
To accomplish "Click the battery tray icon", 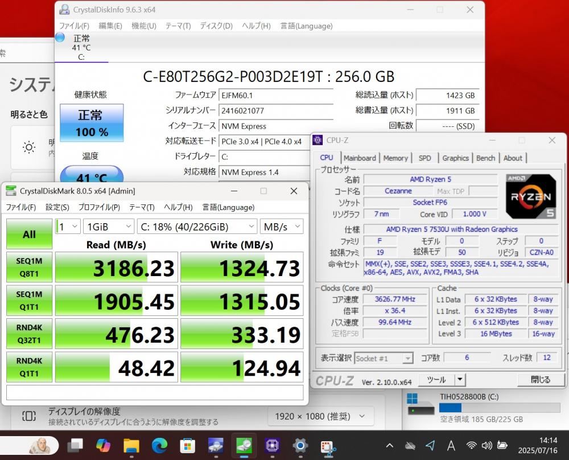I will click(x=502, y=445).
